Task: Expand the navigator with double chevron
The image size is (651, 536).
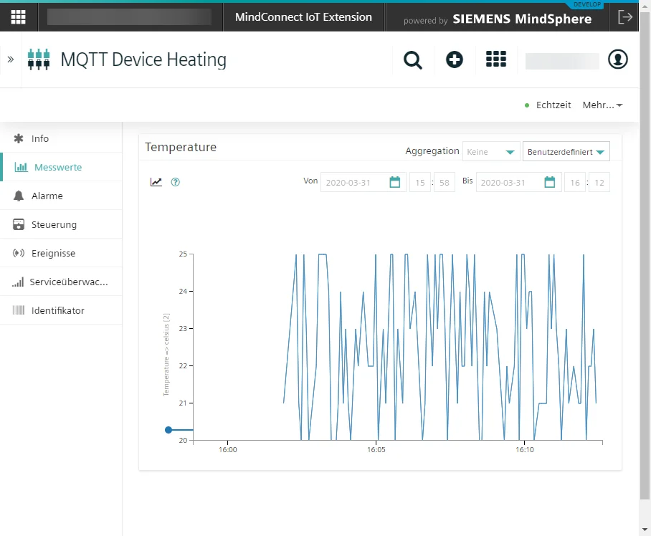Action: (11, 59)
